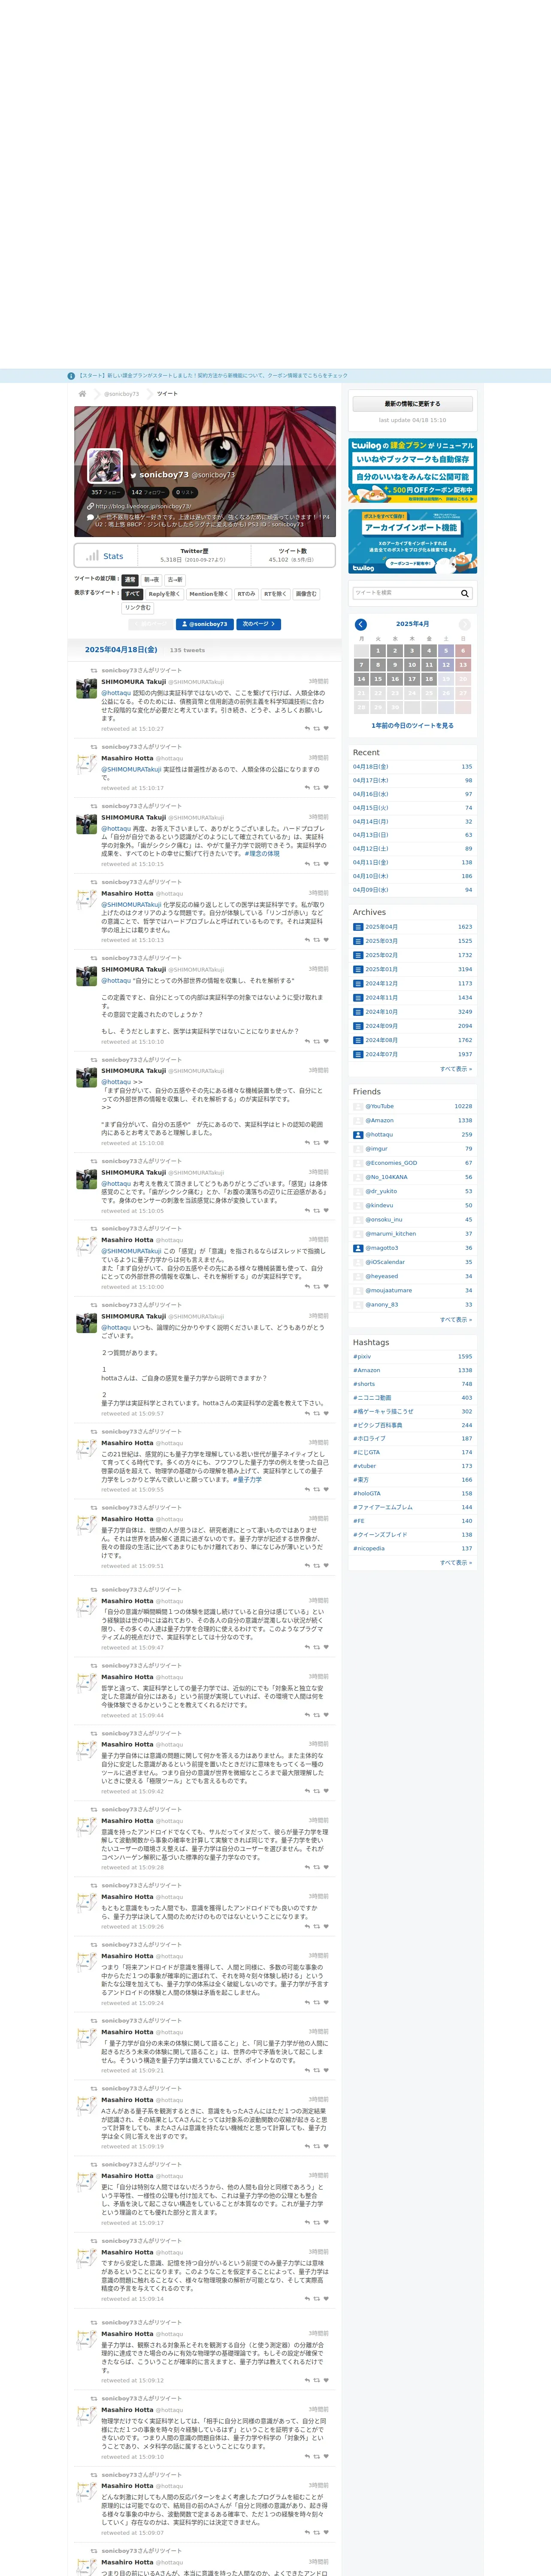Click @hottaqu friend avatar icon

(x=358, y=1135)
